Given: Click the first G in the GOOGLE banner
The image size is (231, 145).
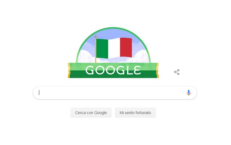Looking at the screenshot, I should 89,70.
